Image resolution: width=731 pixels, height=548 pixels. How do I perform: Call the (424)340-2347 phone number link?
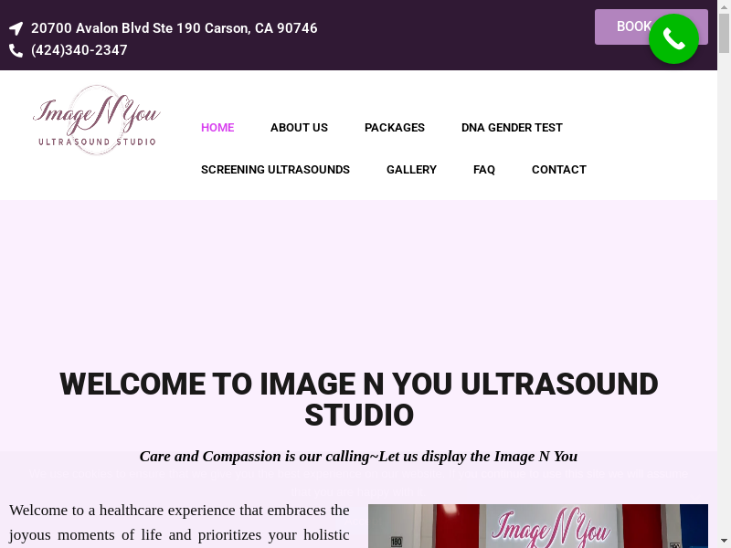tap(79, 50)
